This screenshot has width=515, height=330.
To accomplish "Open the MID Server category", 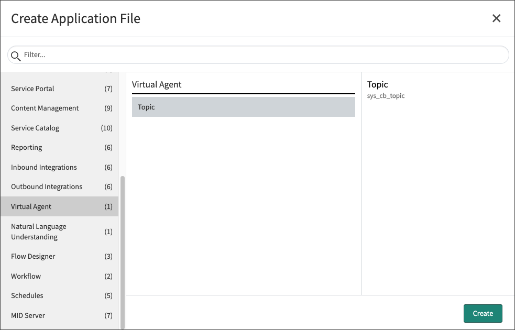I will 28,315.
